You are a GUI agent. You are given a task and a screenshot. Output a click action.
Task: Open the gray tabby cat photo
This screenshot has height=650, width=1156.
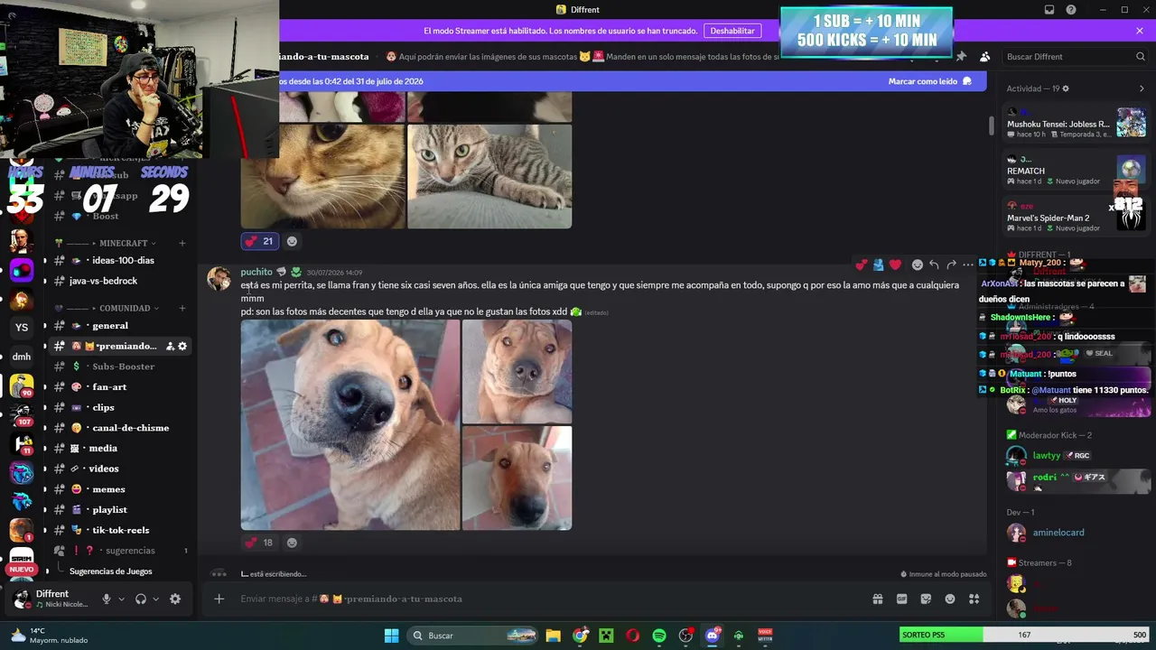489,176
